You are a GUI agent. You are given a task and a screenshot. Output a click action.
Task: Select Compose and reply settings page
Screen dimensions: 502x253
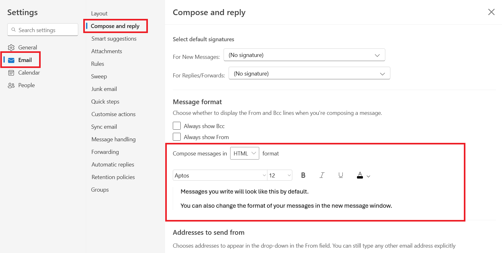click(115, 26)
